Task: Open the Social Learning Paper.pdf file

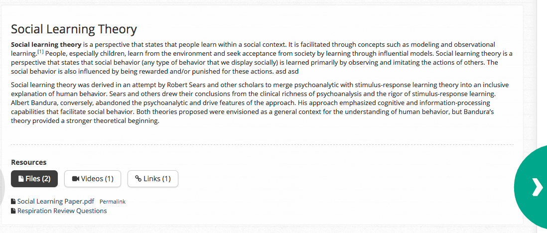Action: click(56, 201)
